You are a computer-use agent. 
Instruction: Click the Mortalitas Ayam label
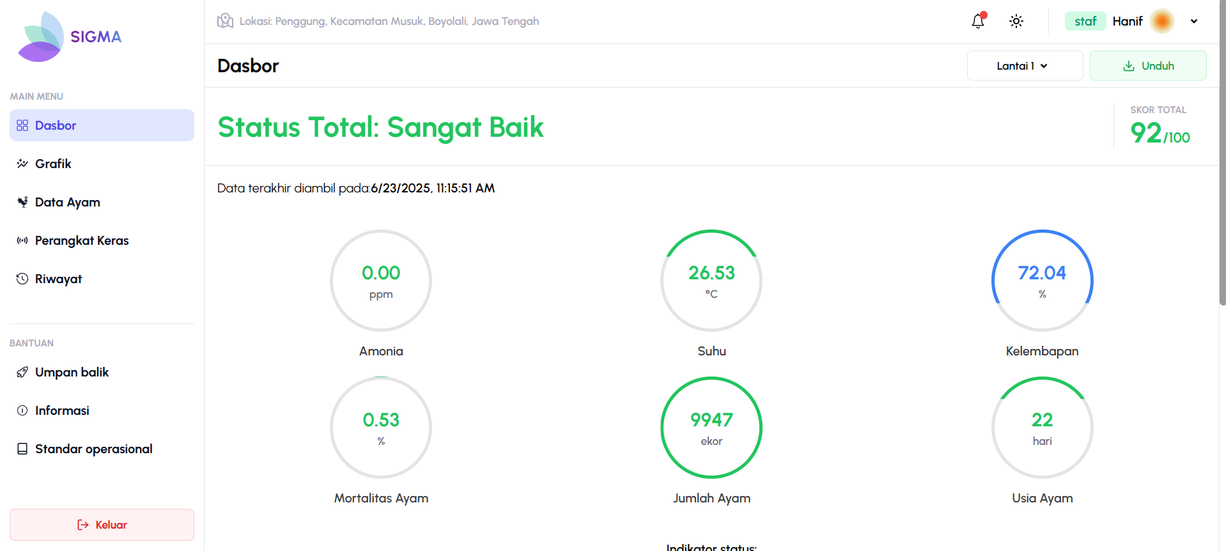coord(381,498)
